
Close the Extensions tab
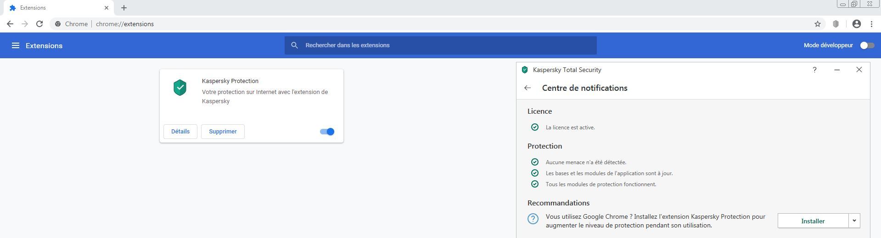pos(107,8)
